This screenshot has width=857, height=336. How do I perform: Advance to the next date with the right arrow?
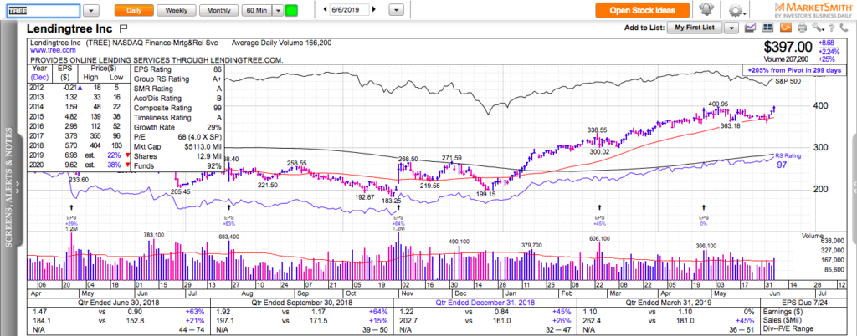(x=374, y=10)
